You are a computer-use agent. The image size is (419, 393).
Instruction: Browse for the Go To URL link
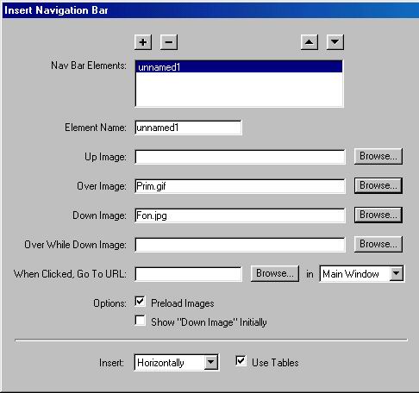pos(275,273)
